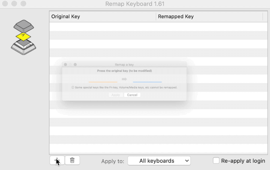Click the 'Apply to:' label
The image size is (270, 170).
click(113, 161)
